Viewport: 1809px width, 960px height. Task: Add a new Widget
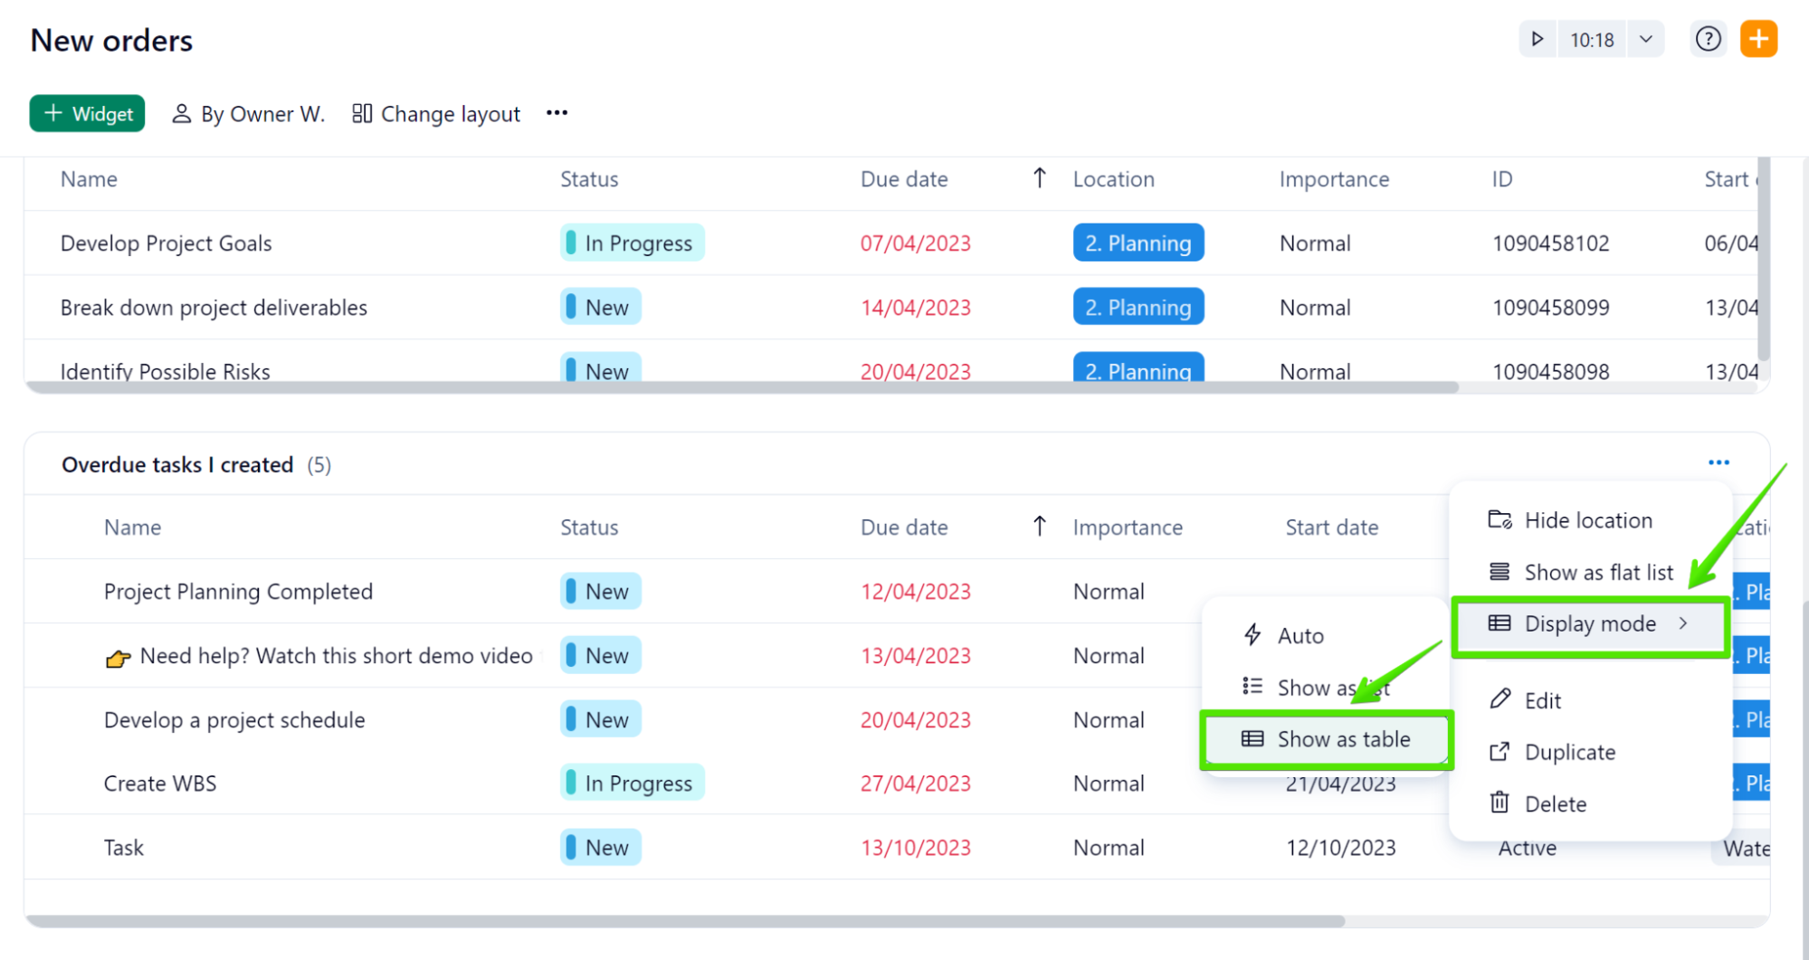88,113
